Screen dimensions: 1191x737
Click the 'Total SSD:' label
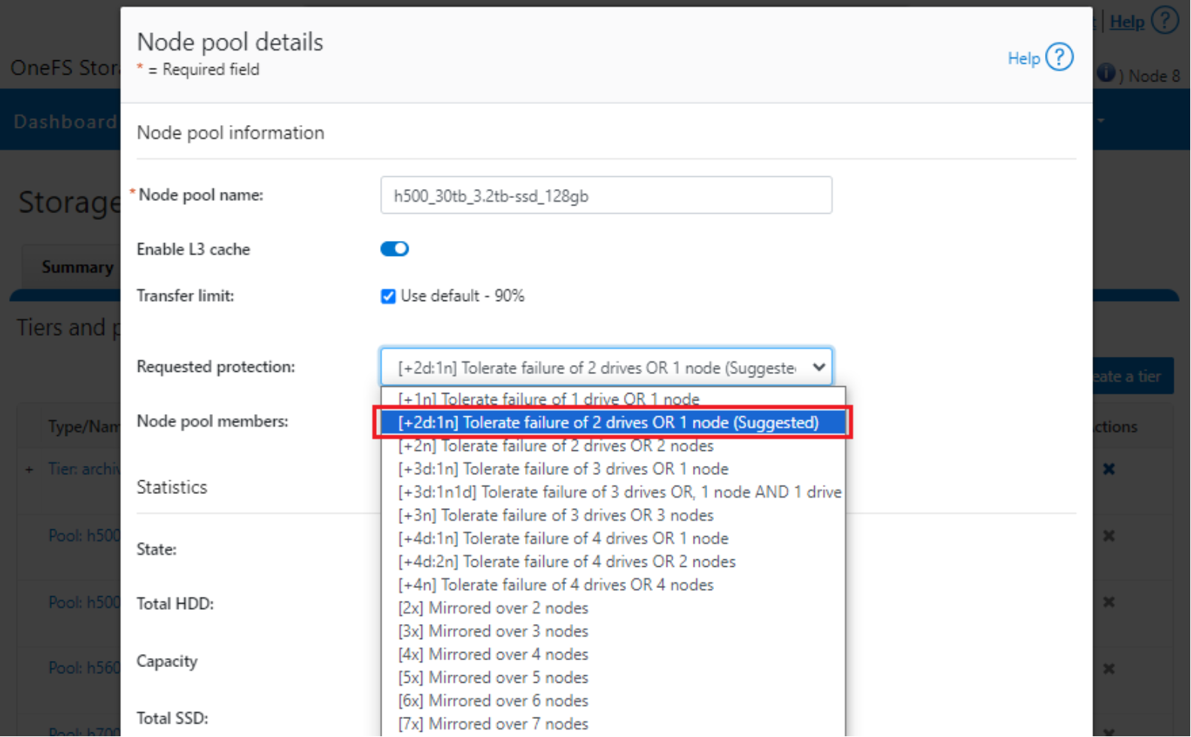click(x=172, y=718)
